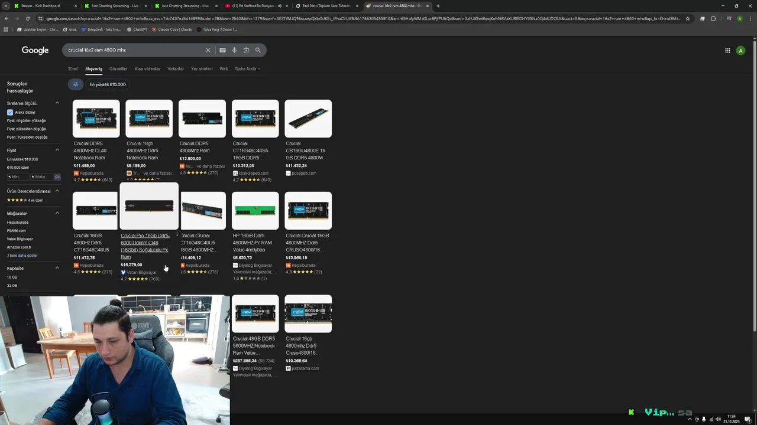Expand stores with 2 tane daha göster

pos(22,256)
